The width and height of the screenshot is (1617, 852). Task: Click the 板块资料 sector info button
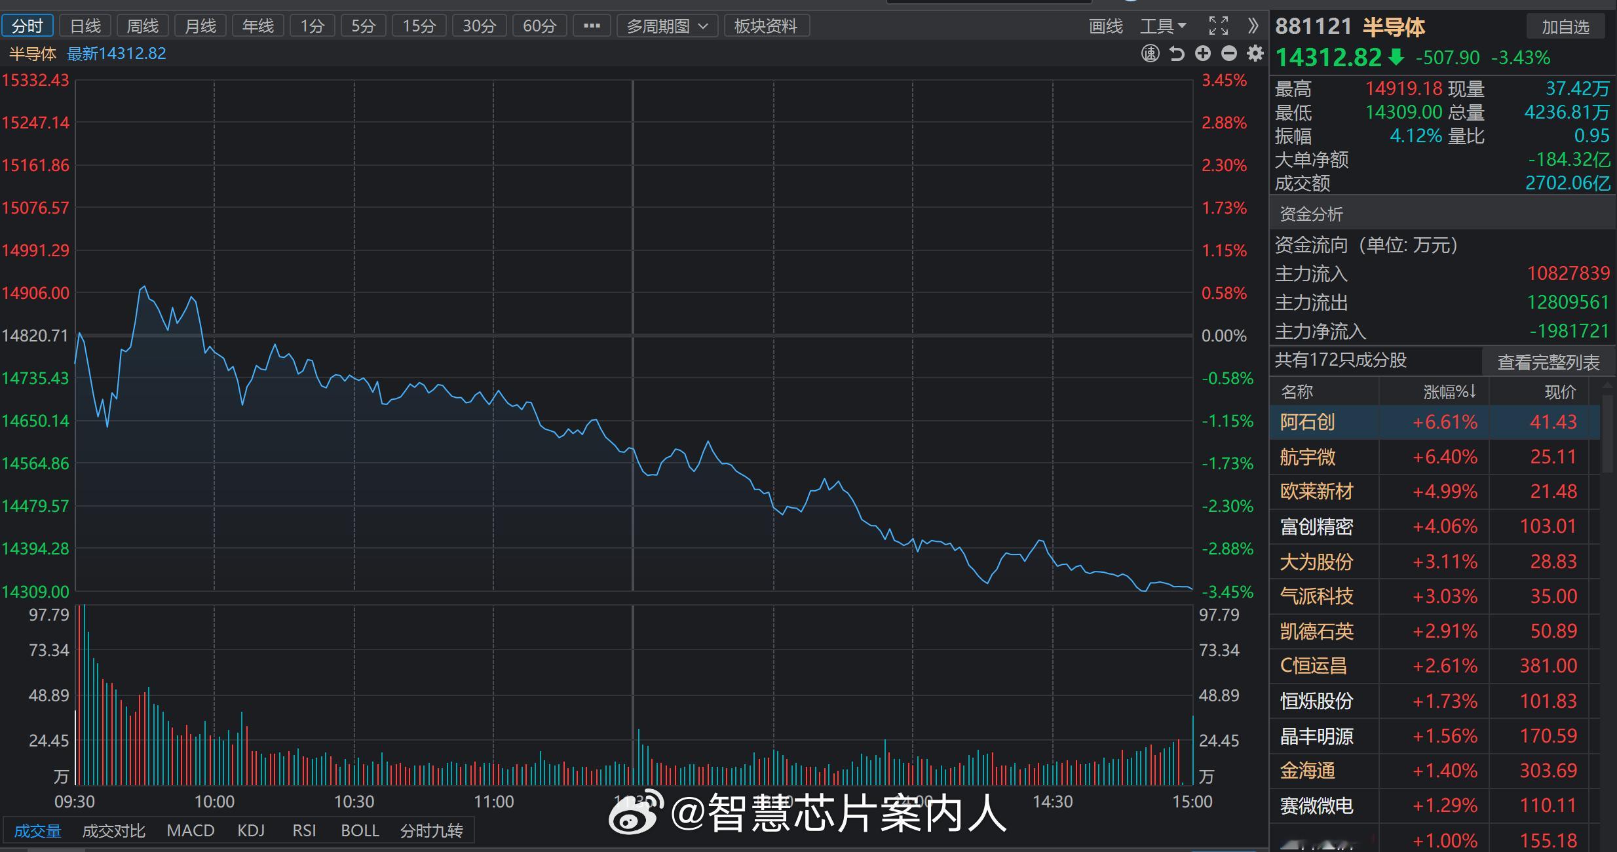coord(765,26)
